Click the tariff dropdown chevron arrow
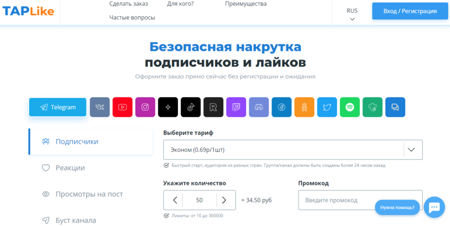The image size is (450, 226). 411,150
